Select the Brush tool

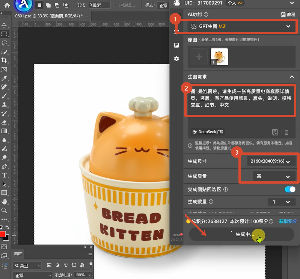coord(4,96)
